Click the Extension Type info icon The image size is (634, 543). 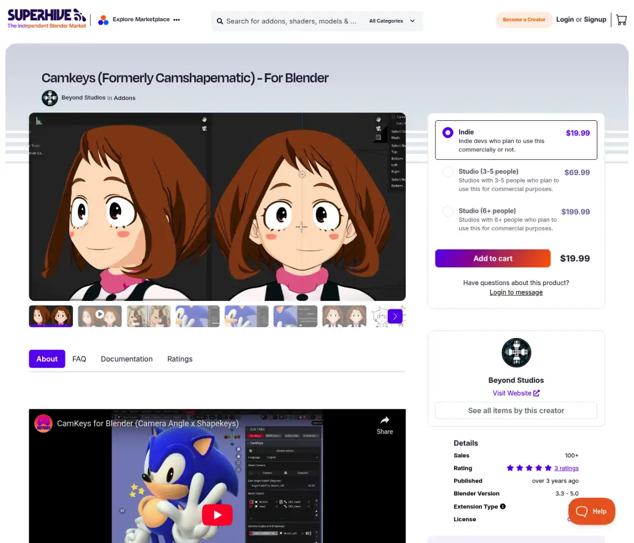click(x=503, y=506)
